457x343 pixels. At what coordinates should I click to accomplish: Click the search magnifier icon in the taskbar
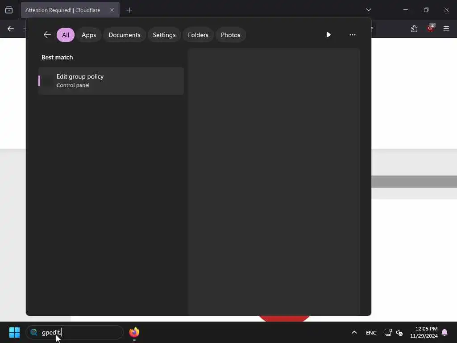(x=34, y=332)
